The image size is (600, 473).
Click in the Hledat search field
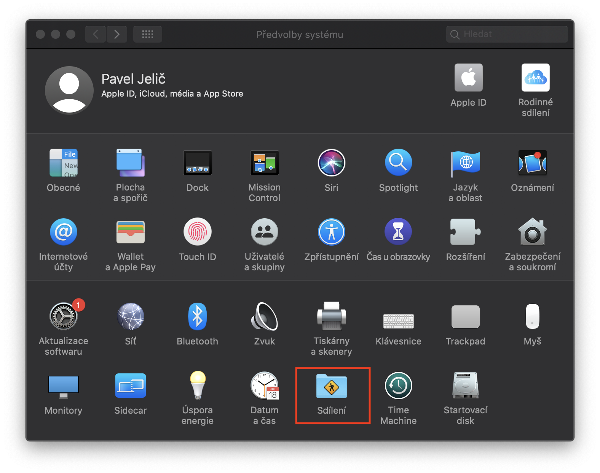click(x=507, y=34)
